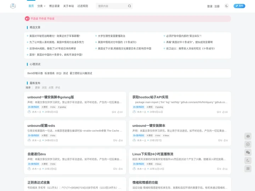Open the site logo home link
The width and height of the screenshot is (255, 191).
[x=13, y=6]
